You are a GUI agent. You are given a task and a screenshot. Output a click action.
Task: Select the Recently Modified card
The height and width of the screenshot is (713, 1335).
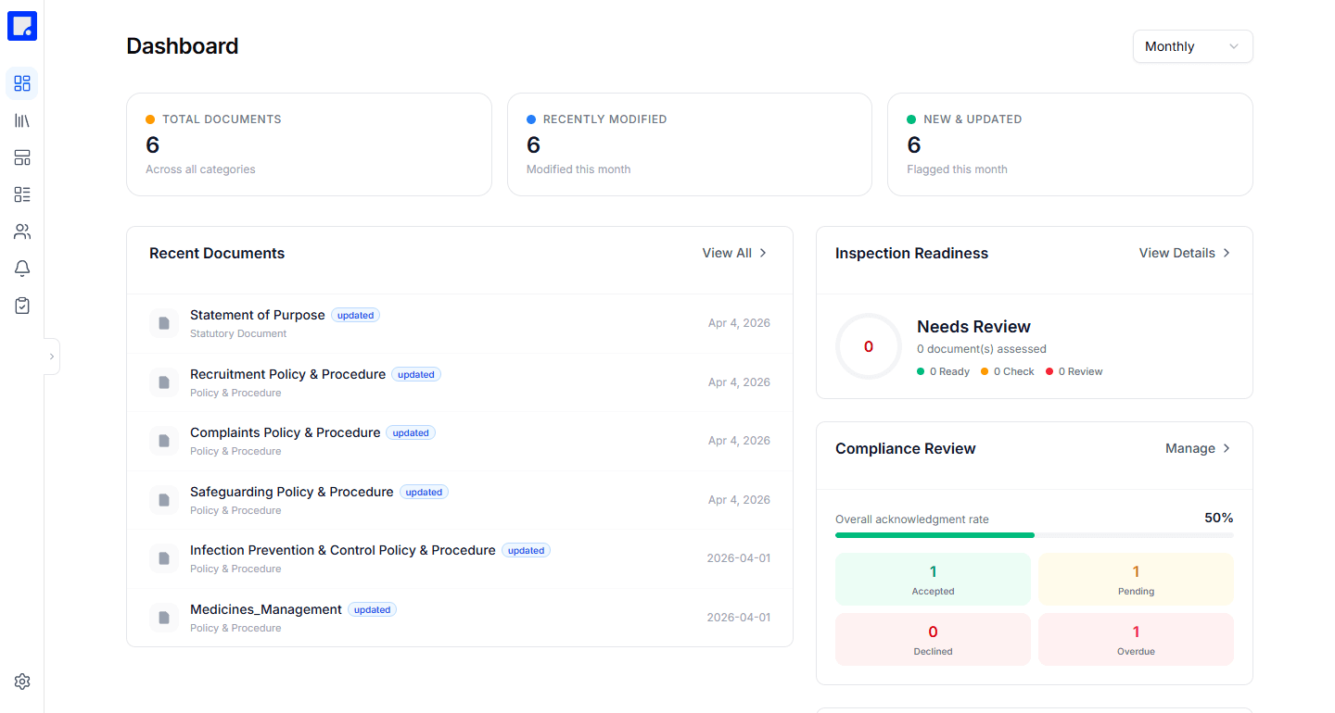click(690, 144)
